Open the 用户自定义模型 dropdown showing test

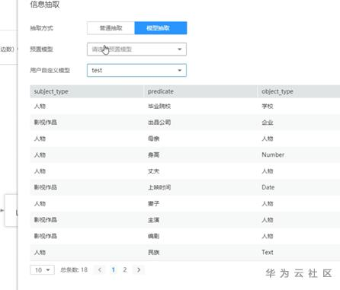pos(136,70)
